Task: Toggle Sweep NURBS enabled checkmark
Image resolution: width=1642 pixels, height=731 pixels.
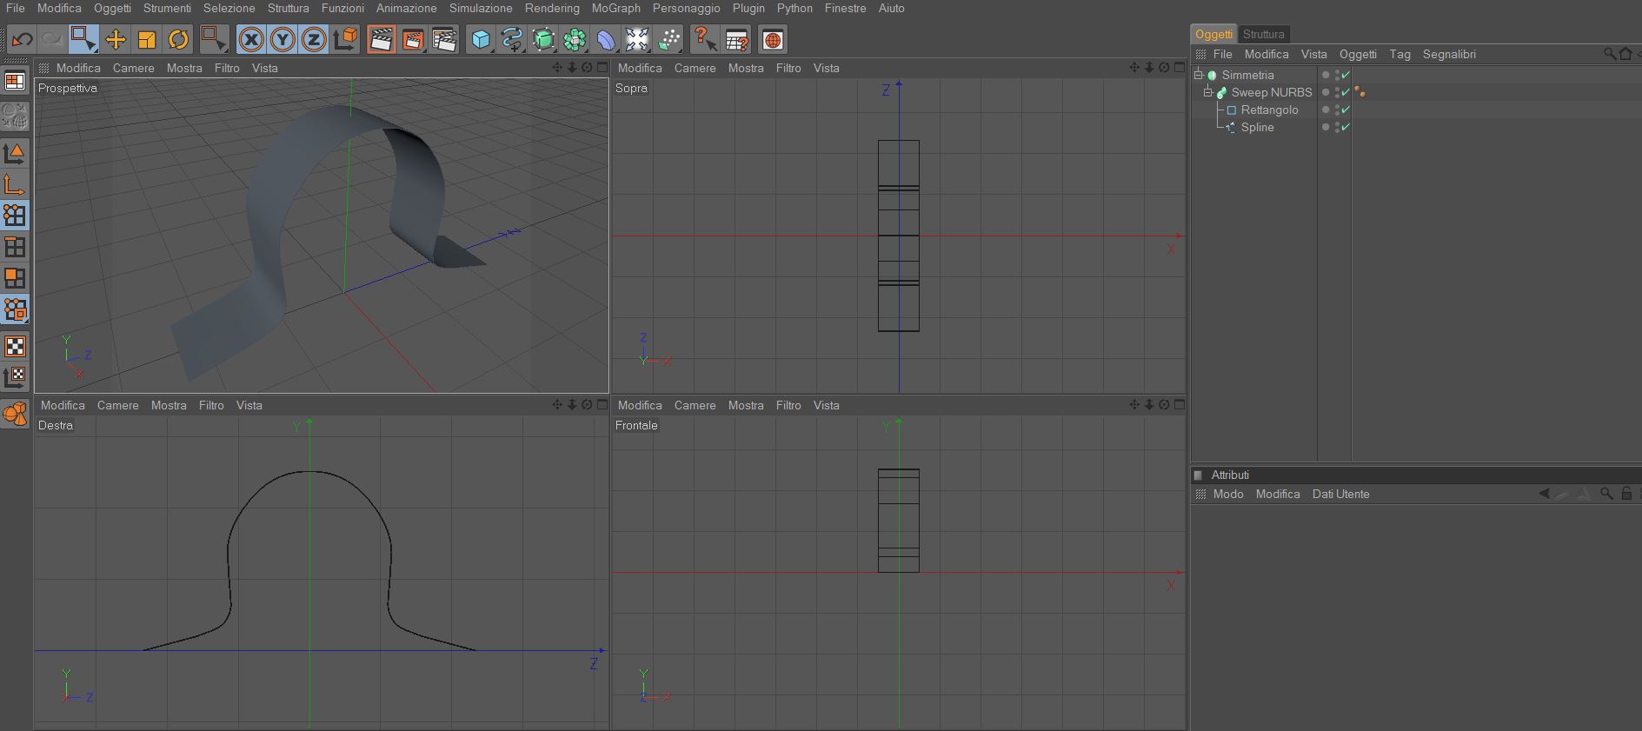Action: tap(1346, 92)
